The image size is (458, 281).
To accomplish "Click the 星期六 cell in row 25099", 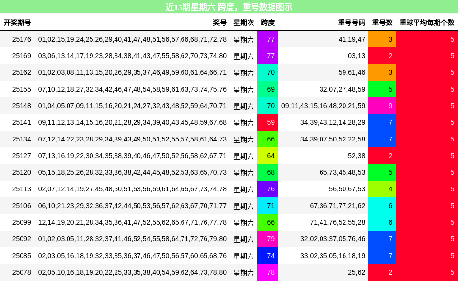I will point(244,223).
